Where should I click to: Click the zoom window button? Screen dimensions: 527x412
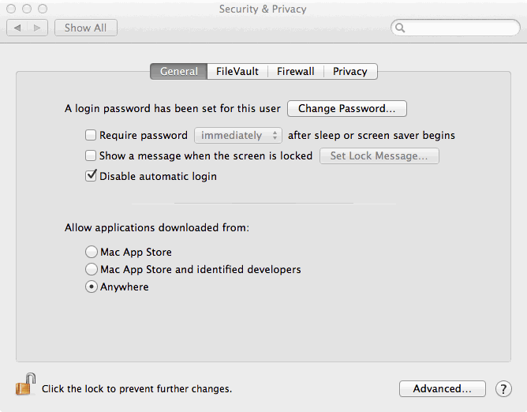[x=43, y=9]
